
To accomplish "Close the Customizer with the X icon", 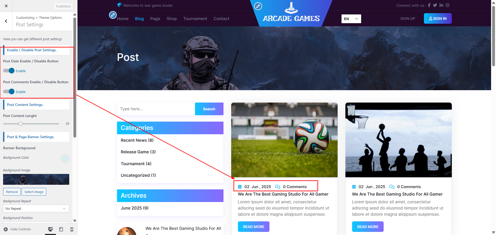I will point(6,6).
